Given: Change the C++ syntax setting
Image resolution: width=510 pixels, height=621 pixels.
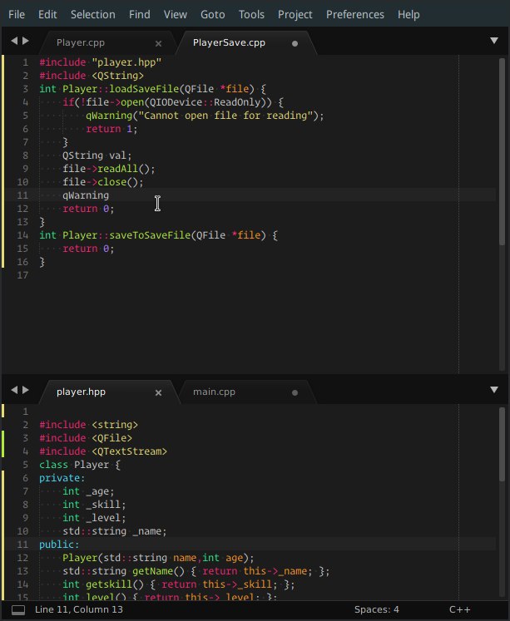Looking at the screenshot, I should click(x=460, y=609).
